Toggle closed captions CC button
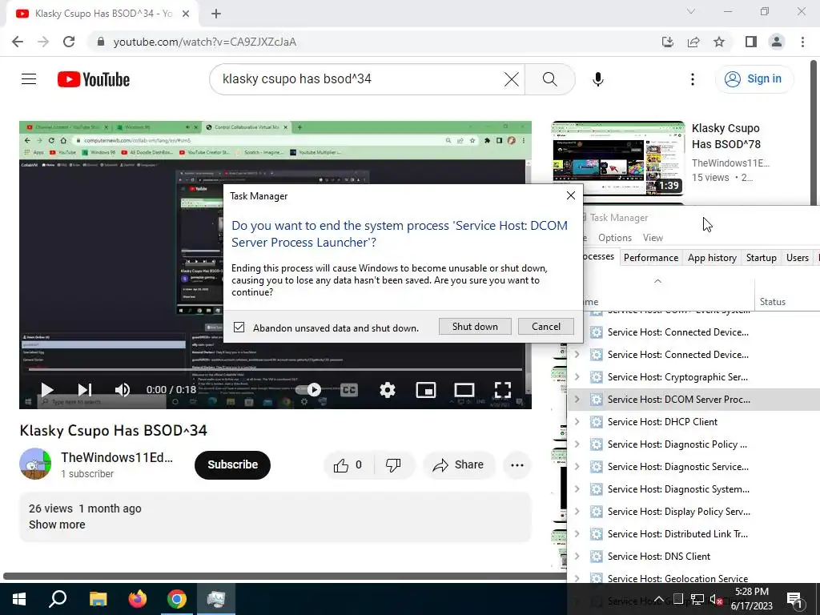 click(349, 390)
